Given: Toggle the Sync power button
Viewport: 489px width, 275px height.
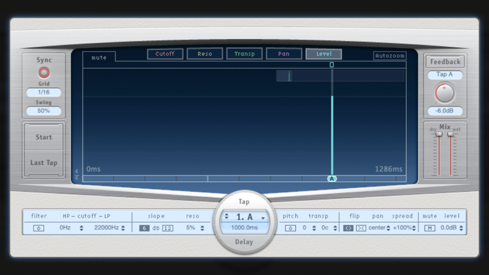Looking at the screenshot, I should pyautogui.click(x=44, y=72).
